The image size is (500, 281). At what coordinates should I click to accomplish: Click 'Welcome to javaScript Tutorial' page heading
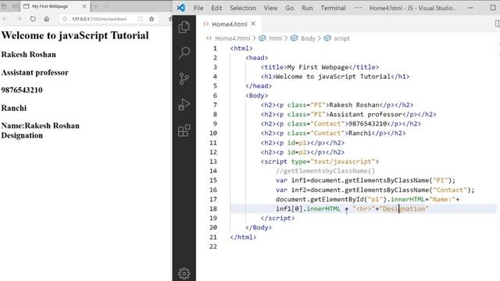[75, 35]
